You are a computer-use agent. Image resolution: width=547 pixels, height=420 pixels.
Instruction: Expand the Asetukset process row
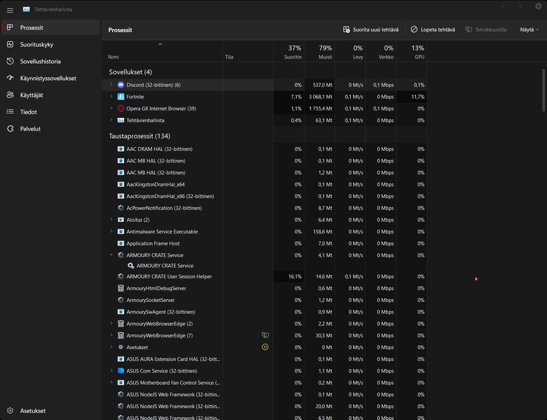(112, 347)
